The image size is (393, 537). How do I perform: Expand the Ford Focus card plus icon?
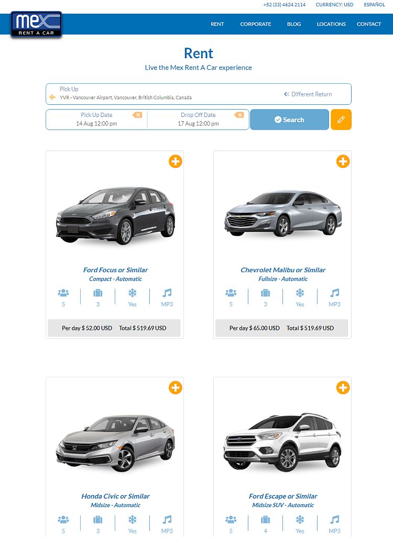[x=175, y=162]
